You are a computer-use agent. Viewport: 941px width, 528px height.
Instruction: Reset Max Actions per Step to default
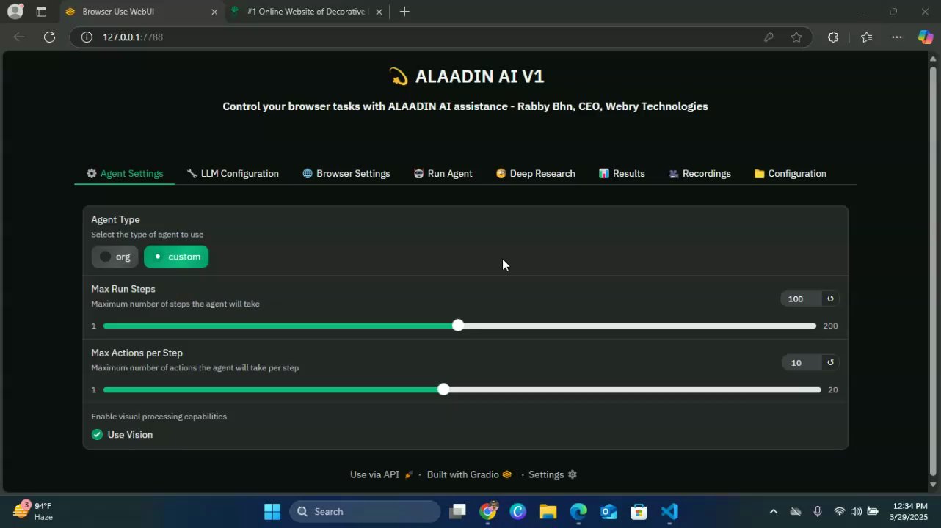click(831, 362)
